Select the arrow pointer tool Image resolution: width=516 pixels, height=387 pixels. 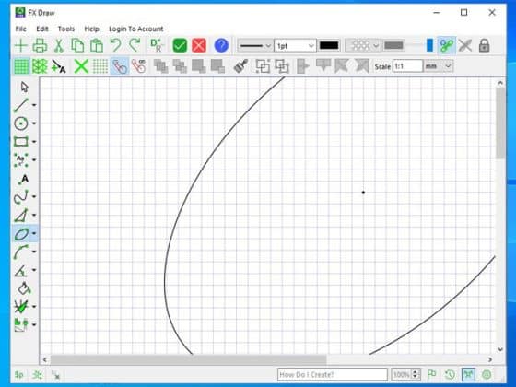coord(24,88)
